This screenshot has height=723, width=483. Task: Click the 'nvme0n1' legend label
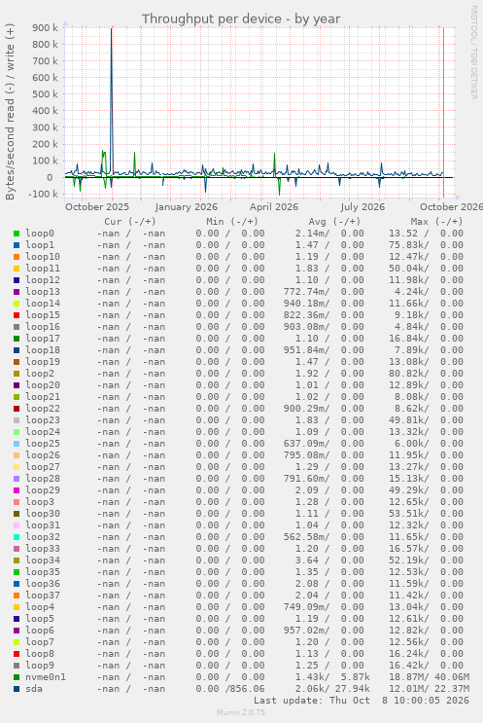tap(46, 677)
